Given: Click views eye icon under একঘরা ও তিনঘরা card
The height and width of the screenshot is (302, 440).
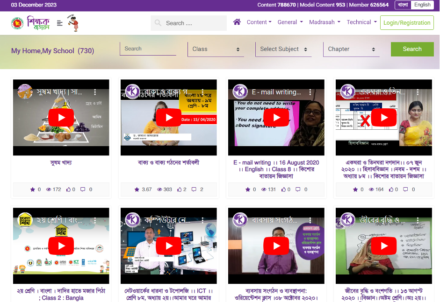Looking at the screenshot, I should pos(371,190).
